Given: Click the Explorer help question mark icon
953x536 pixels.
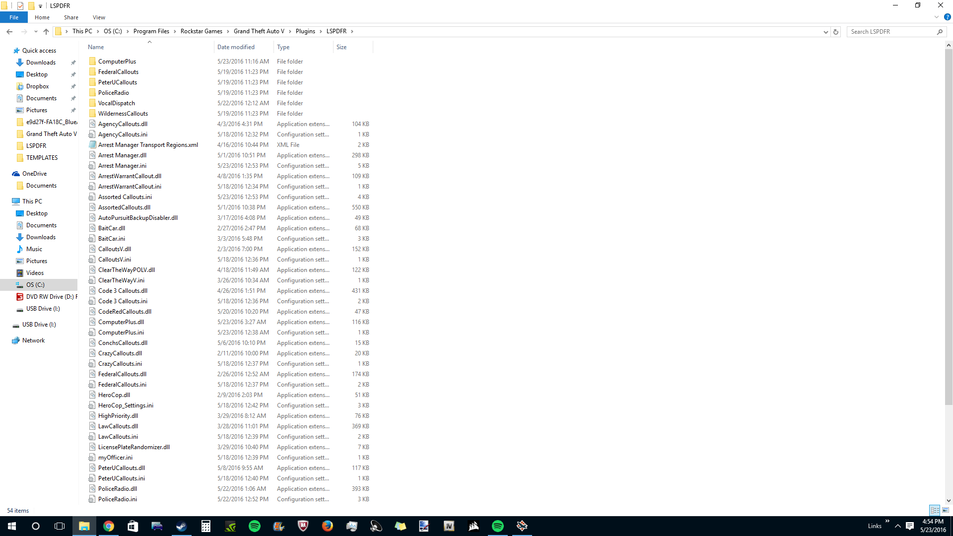Looking at the screenshot, I should pyautogui.click(x=947, y=17).
